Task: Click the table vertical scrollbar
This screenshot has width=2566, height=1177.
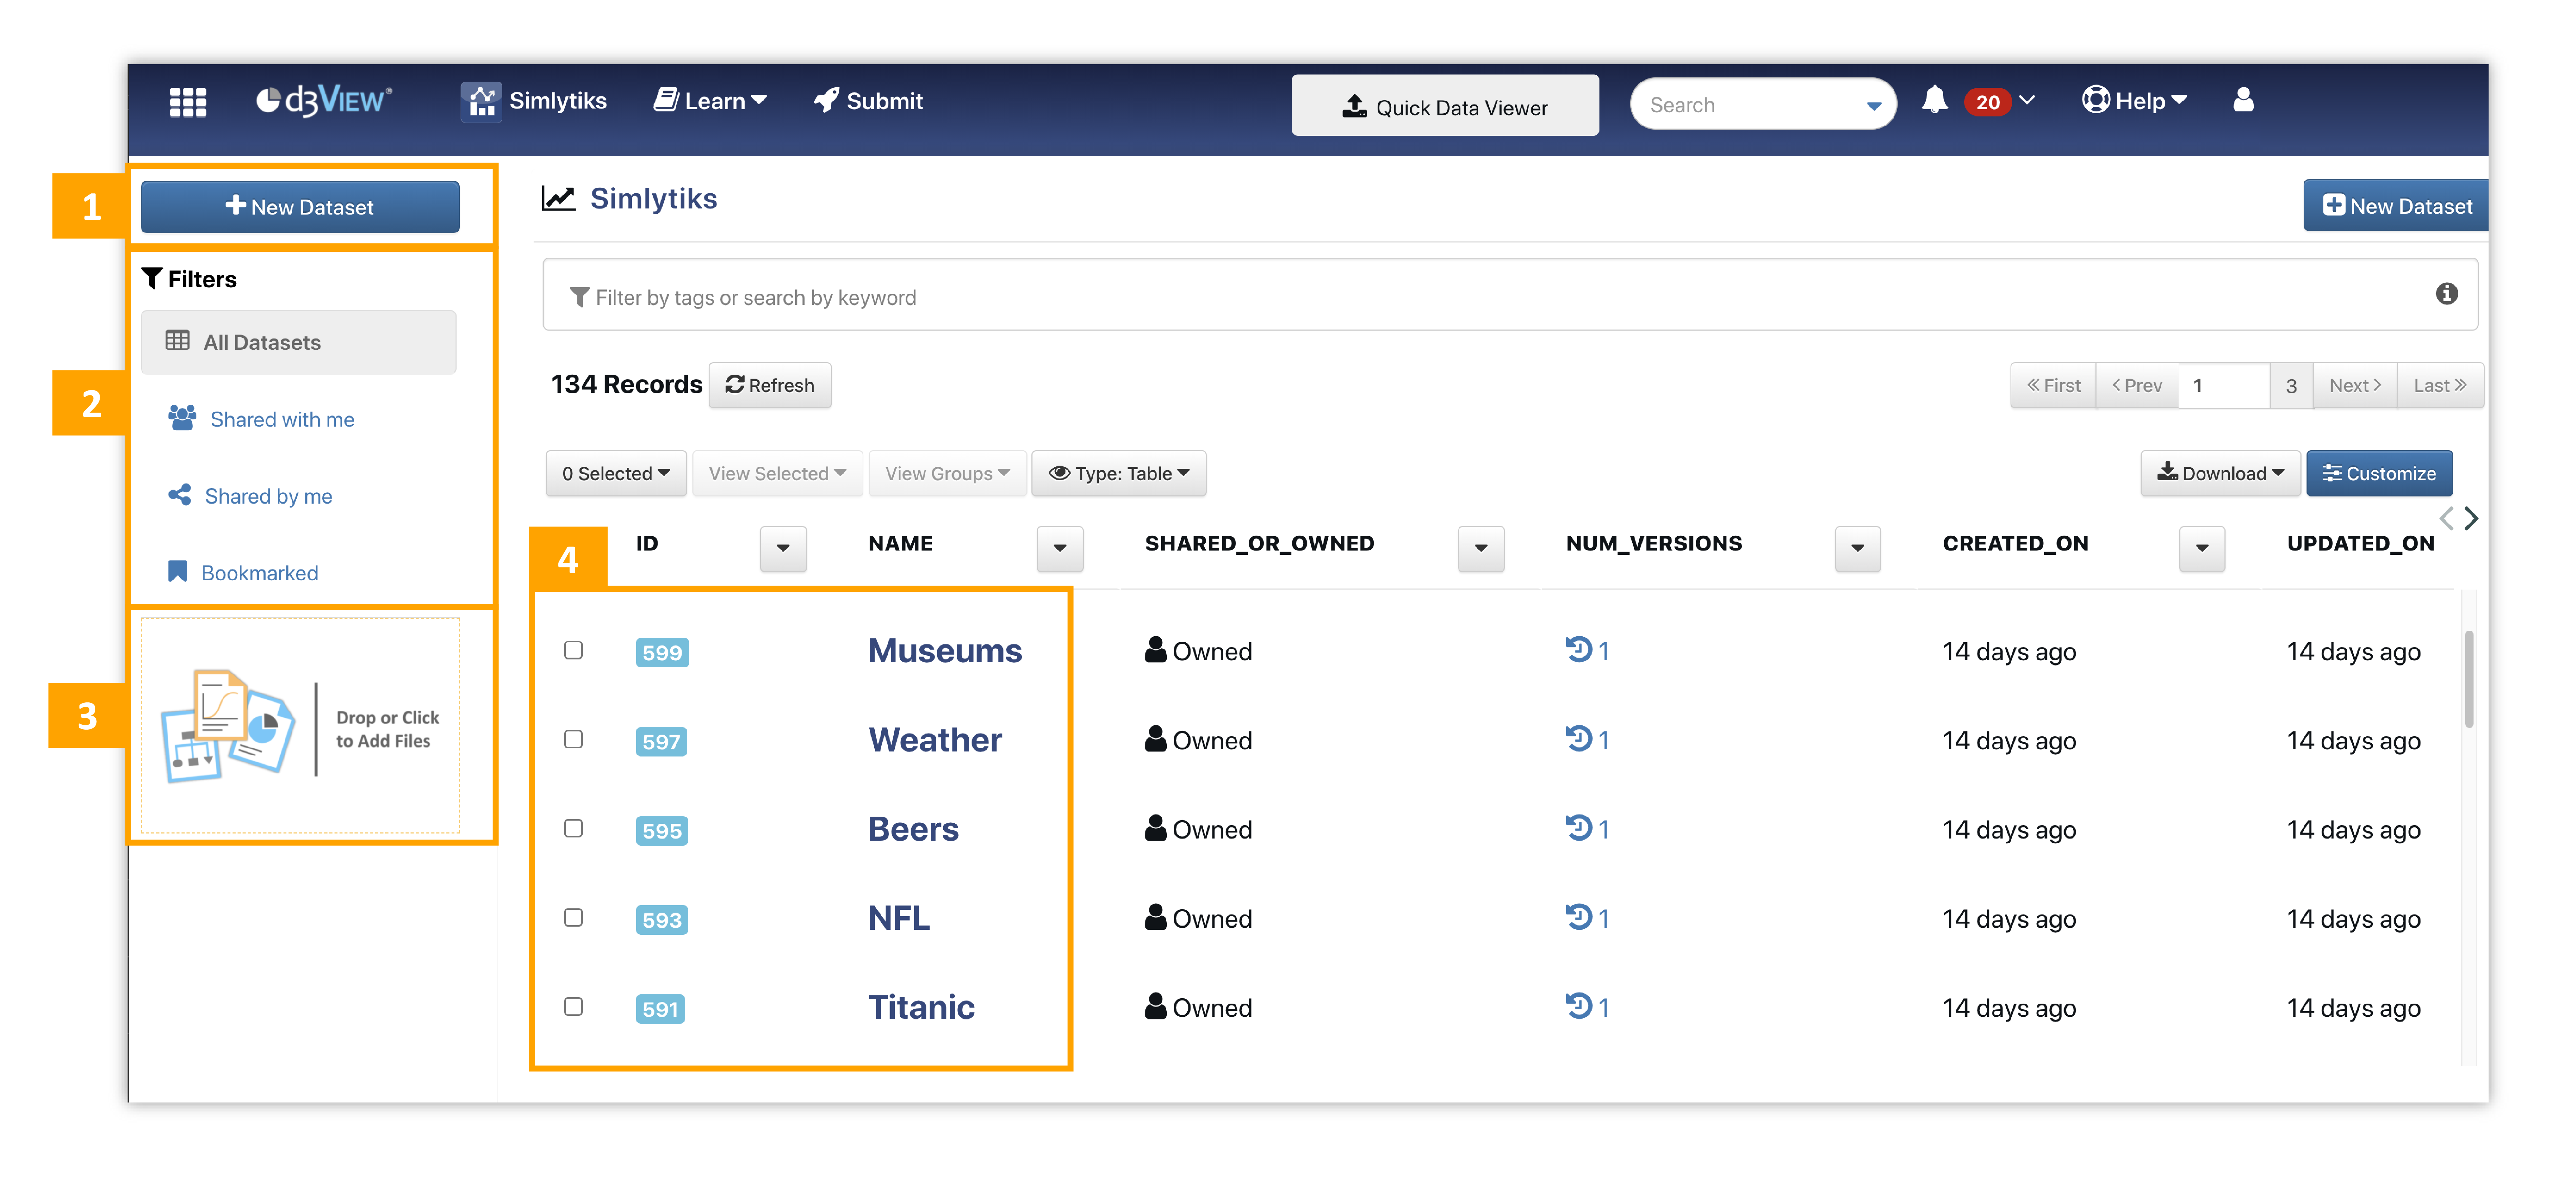Action: pyautogui.click(x=2469, y=679)
